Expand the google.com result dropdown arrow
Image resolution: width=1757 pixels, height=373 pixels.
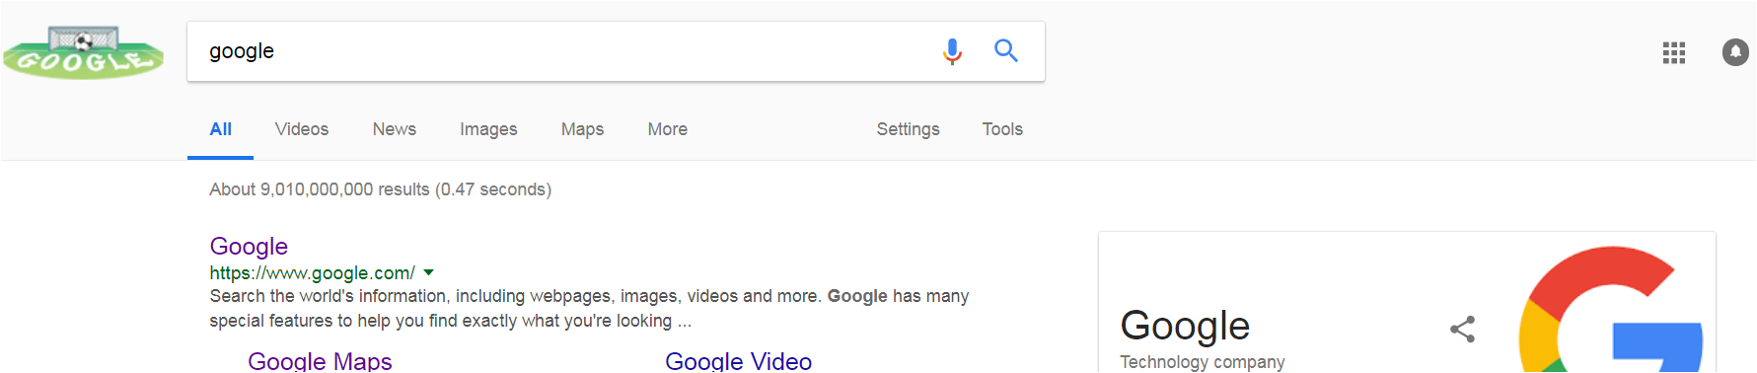click(428, 273)
